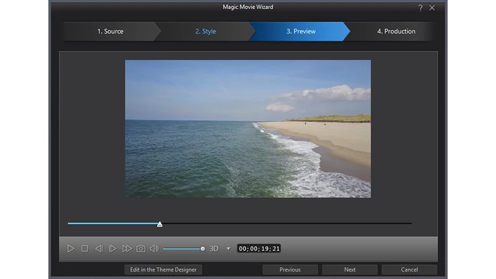Open help with the question mark
This screenshot has height=279, width=496.
(420, 8)
